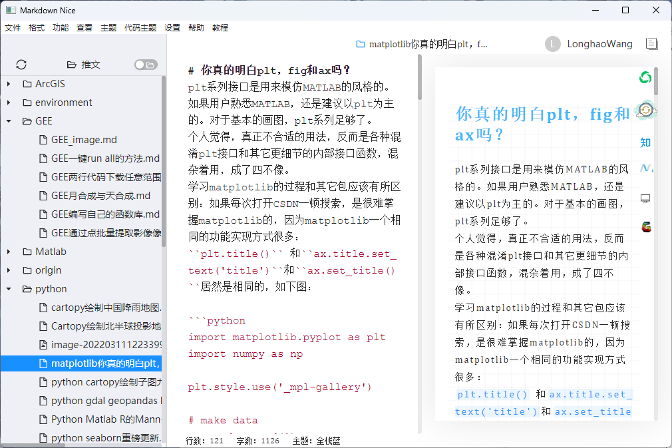Click the 推文 folder icon in sidebar header
Screen dimensions: 672x448
click(72, 65)
